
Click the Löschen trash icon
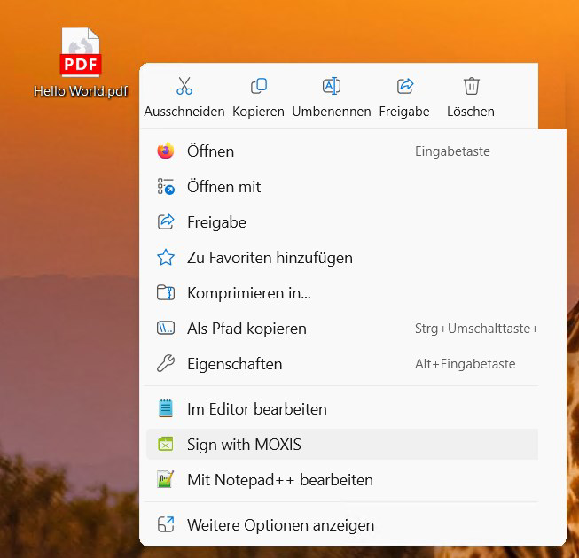click(x=471, y=86)
